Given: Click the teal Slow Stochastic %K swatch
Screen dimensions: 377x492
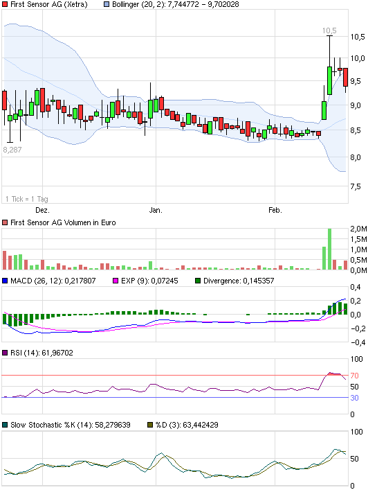Looking at the screenshot, I should (x=5, y=425).
